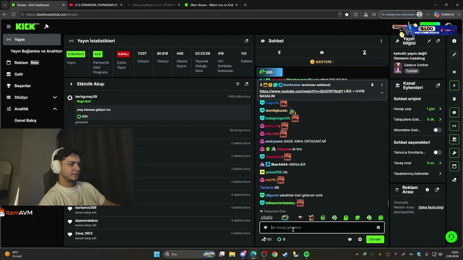Screen dimensions: 463x260
Task: Click the 500 KICKs gift badge in chat
Action: pyautogui.click(x=269, y=72)
